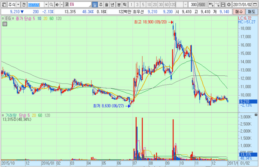Click the speaker sound alert icon
The width and height of the screenshot is (259, 167).
pyautogui.click(x=57, y=4)
